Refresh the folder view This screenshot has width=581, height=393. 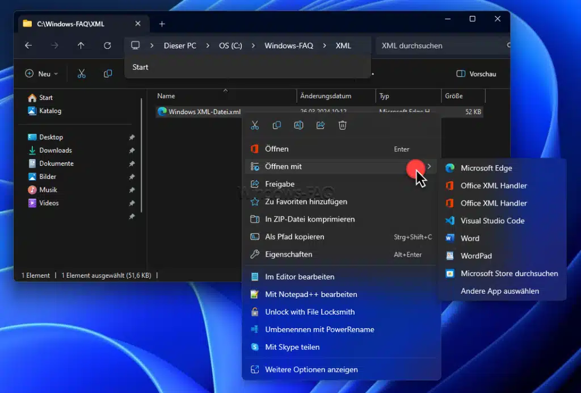(x=107, y=45)
